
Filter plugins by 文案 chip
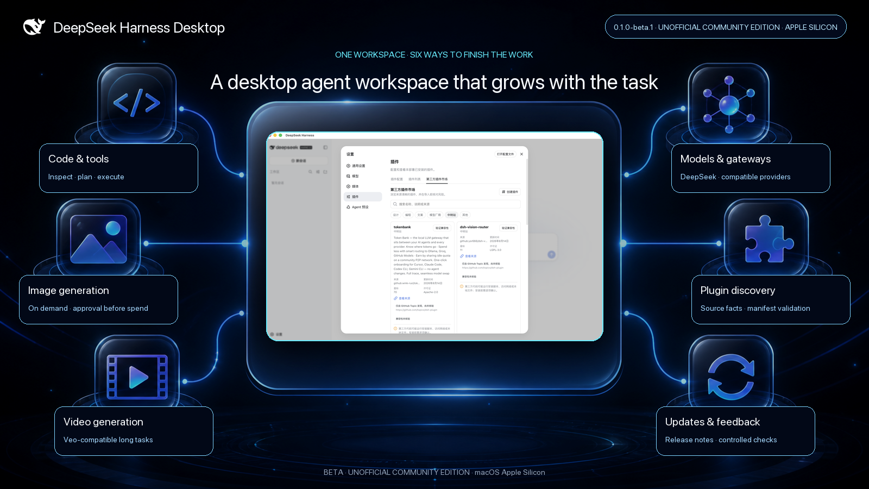click(x=420, y=215)
